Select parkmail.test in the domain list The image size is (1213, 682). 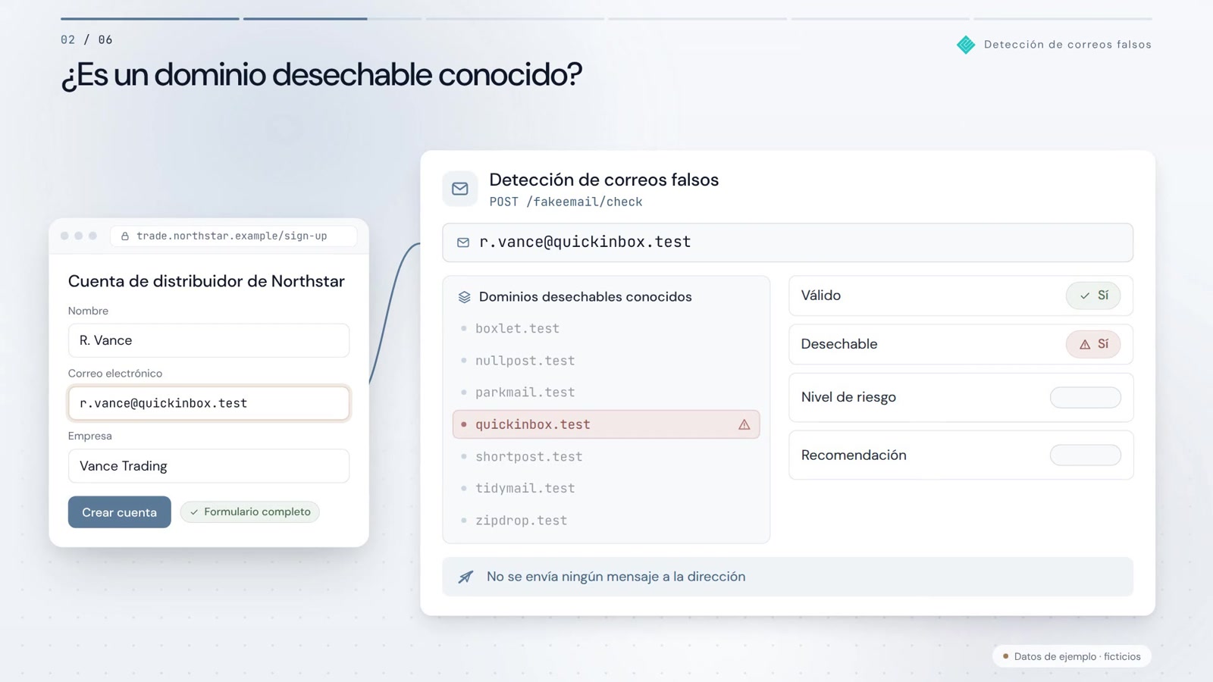click(525, 393)
